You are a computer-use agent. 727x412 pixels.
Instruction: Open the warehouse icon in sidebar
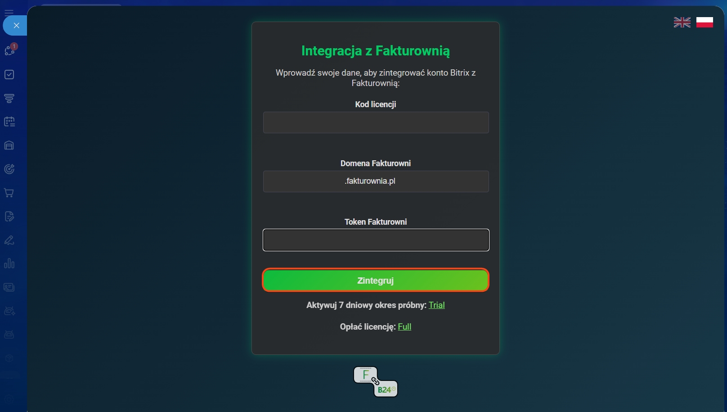click(9, 145)
